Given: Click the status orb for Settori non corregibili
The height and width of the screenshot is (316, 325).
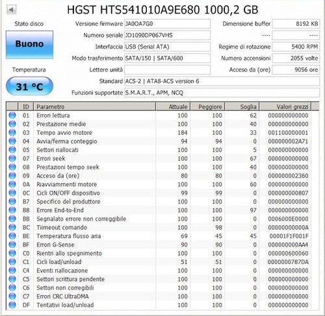Looking at the screenshot, I should point(12,287).
